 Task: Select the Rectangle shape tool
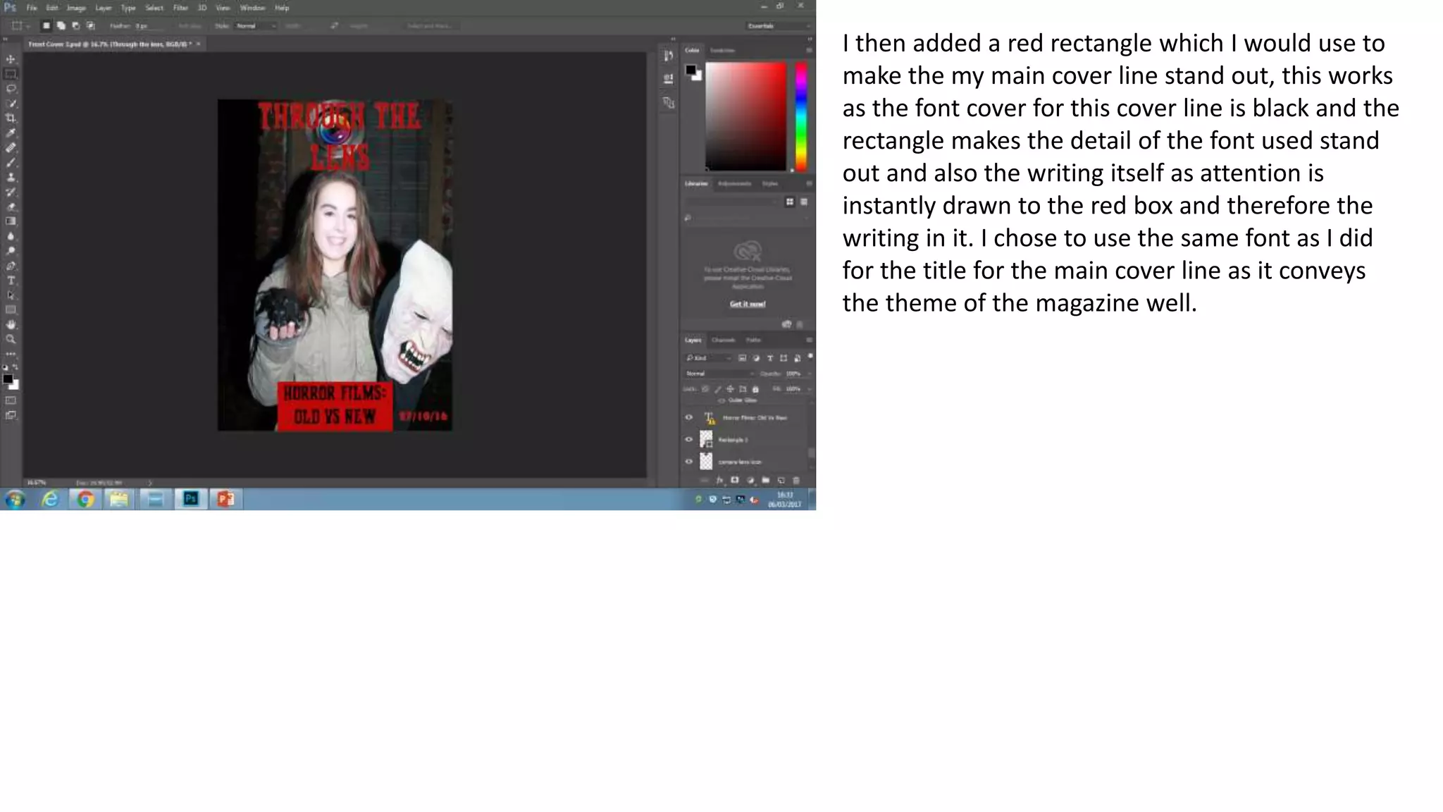click(x=11, y=310)
